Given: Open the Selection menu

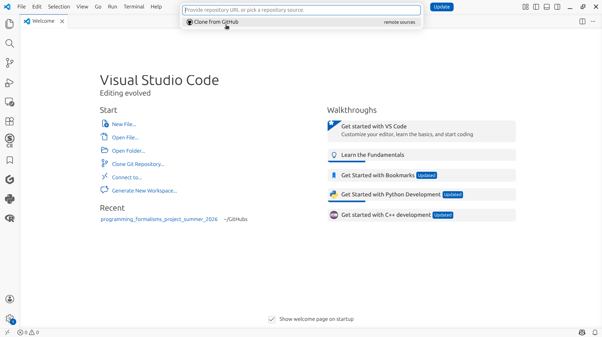Looking at the screenshot, I should click(59, 7).
